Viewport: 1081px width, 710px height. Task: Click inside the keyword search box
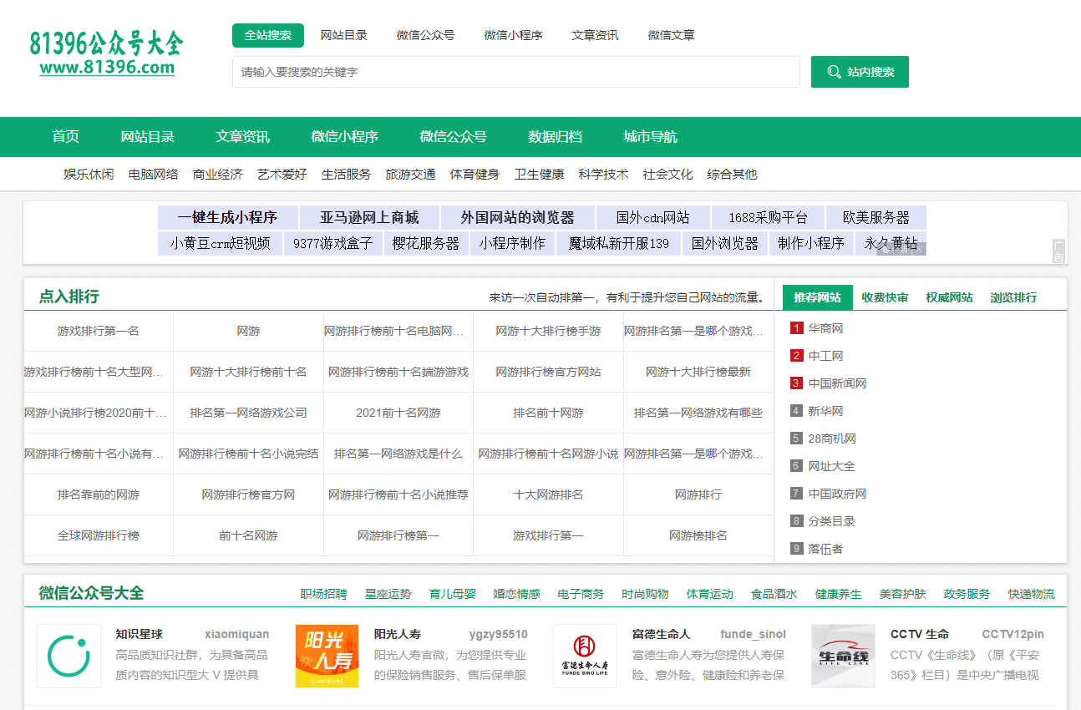point(515,72)
